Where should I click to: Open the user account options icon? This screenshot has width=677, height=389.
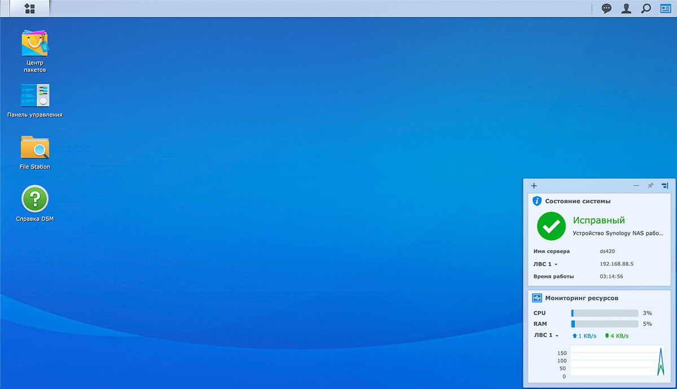[626, 8]
